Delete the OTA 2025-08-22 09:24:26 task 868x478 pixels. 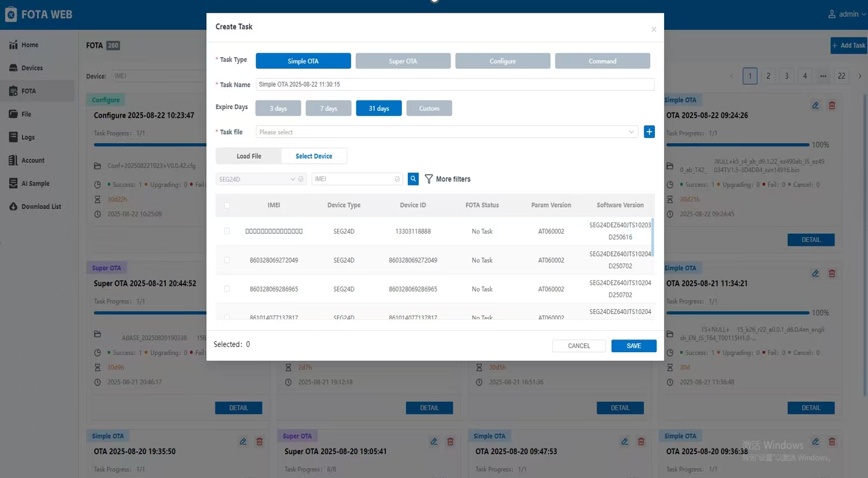[832, 106]
